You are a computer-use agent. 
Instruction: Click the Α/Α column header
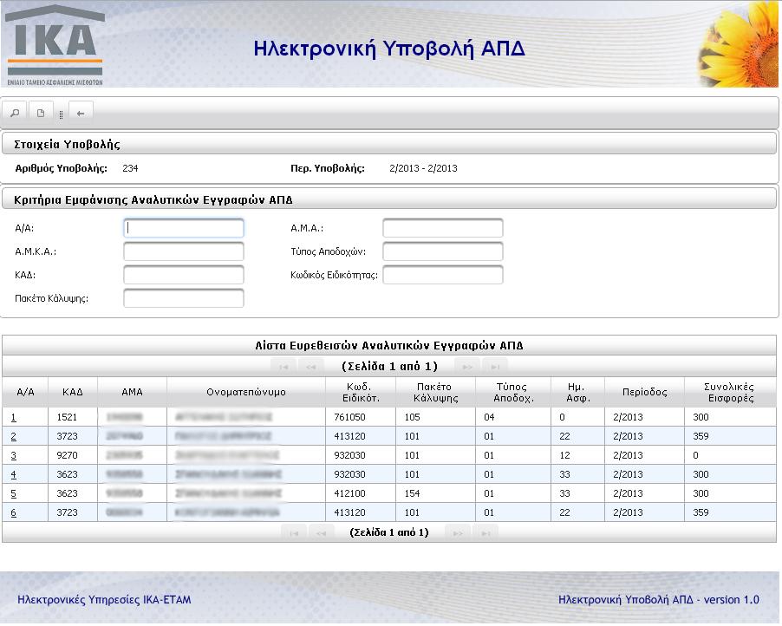pos(25,392)
